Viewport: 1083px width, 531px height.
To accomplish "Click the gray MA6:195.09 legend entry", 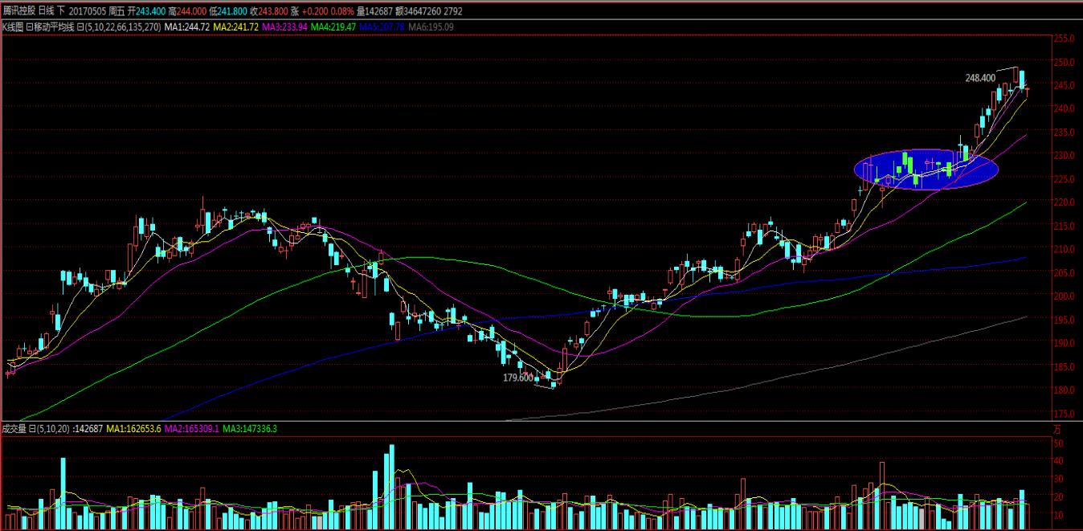I will (x=431, y=27).
